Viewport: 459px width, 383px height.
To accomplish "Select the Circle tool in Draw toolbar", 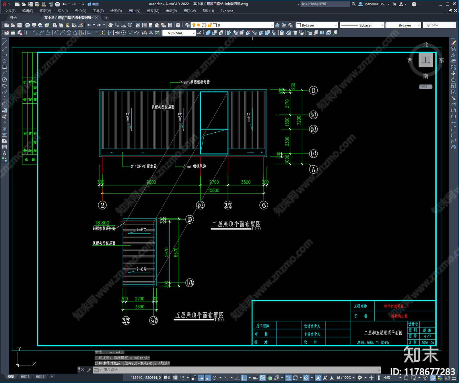I will (x=4, y=80).
